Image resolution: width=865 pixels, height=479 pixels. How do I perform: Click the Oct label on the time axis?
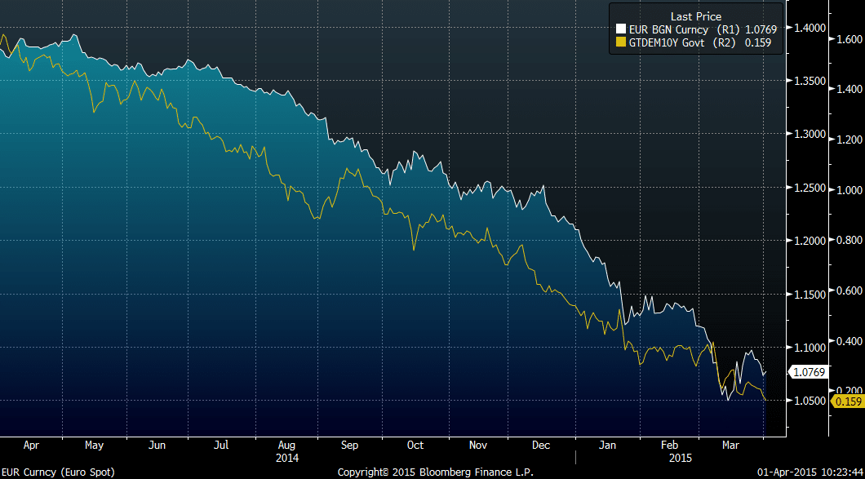(x=415, y=446)
